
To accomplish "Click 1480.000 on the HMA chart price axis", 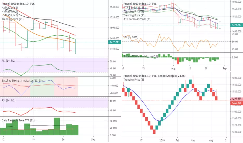I will (x=115, y=38).
